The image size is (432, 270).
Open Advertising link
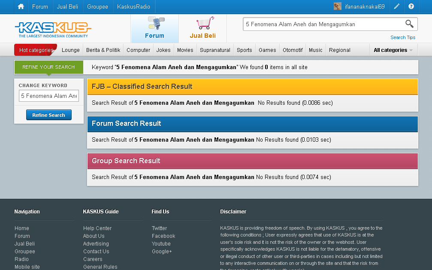96,244
